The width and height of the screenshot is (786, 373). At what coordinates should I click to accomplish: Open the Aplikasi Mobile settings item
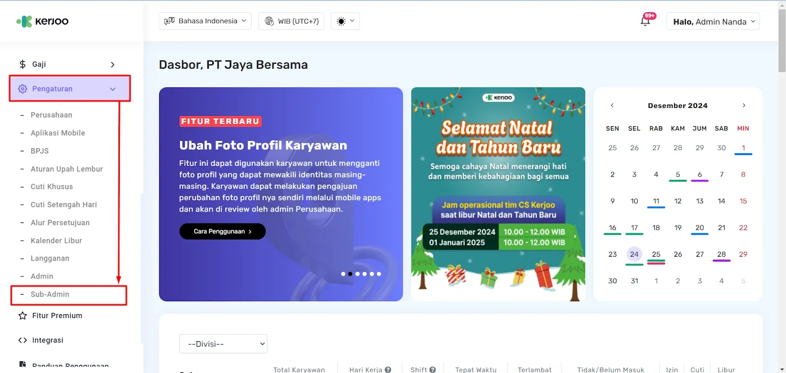pyautogui.click(x=58, y=133)
